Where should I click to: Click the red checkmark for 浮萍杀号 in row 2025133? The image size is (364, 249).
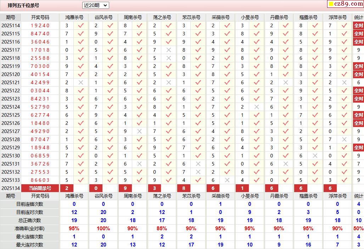[x=344, y=180]
